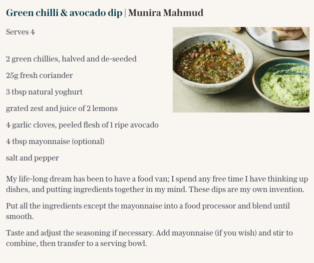Click the "salt and pepper" ingredient
This screenshot has height=263, width=314.
(32, 158)
